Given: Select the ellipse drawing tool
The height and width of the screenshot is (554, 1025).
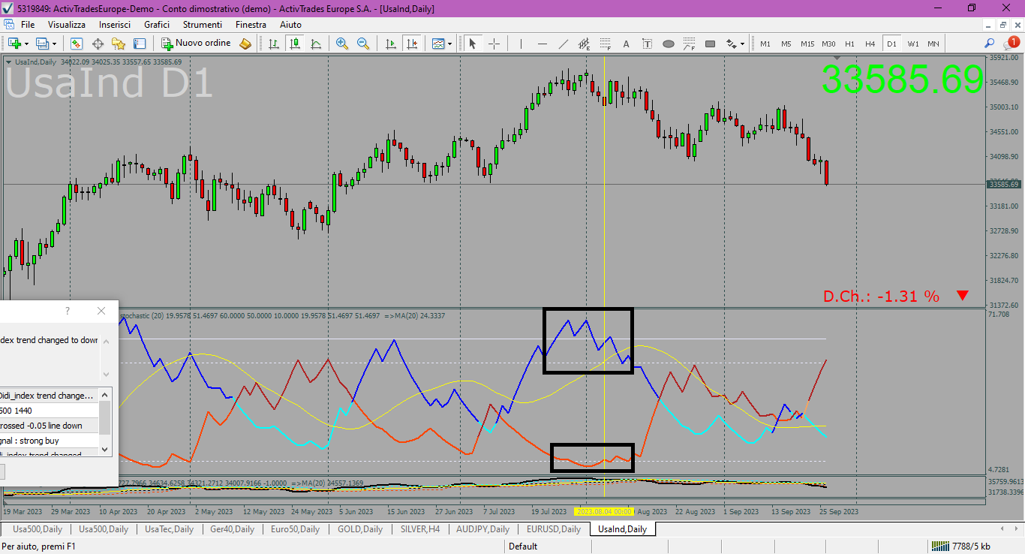Looking at the screenshot, I should [x=668, y=44].
